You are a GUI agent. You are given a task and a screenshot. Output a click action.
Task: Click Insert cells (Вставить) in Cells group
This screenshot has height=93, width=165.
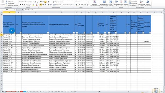(116, 3)
